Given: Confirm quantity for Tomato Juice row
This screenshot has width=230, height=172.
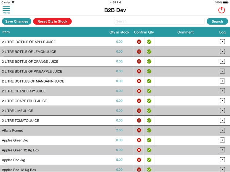Looking at the screenshot, I should click(149, 121).
